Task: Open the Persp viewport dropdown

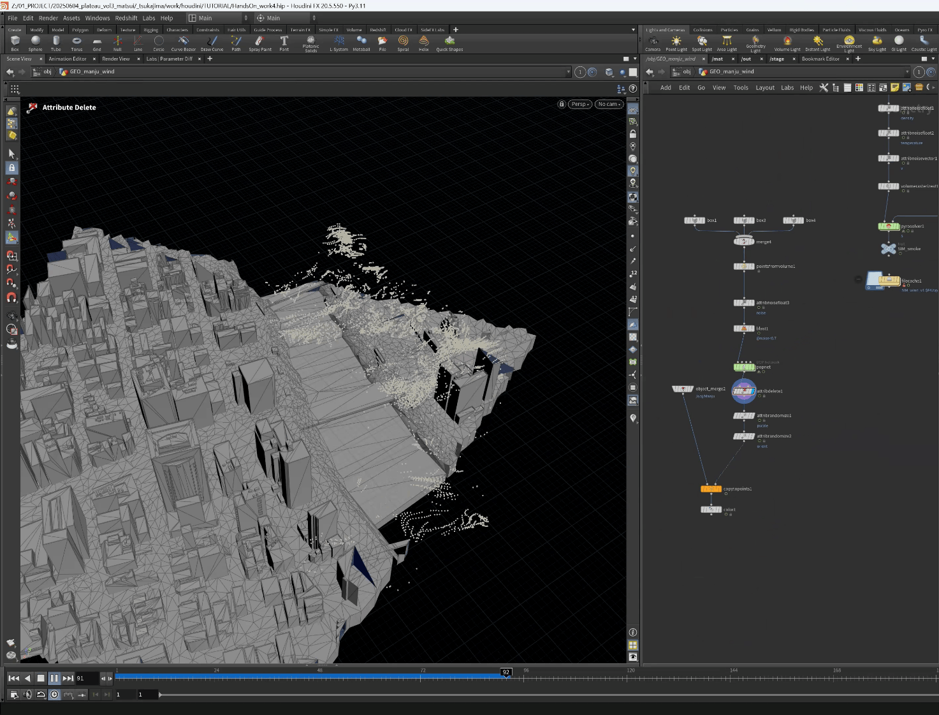Action: [580, 104]
